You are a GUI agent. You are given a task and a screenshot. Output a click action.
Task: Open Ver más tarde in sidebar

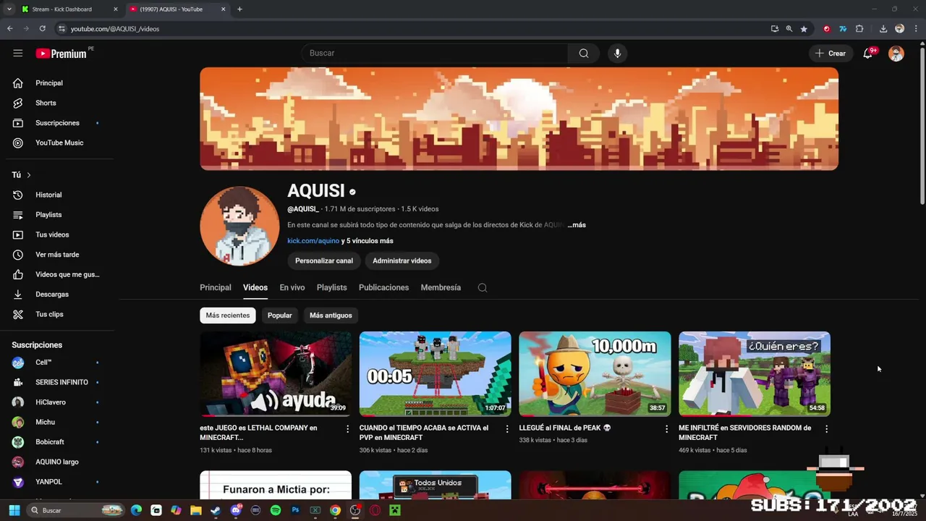click(x=56, y=255)
